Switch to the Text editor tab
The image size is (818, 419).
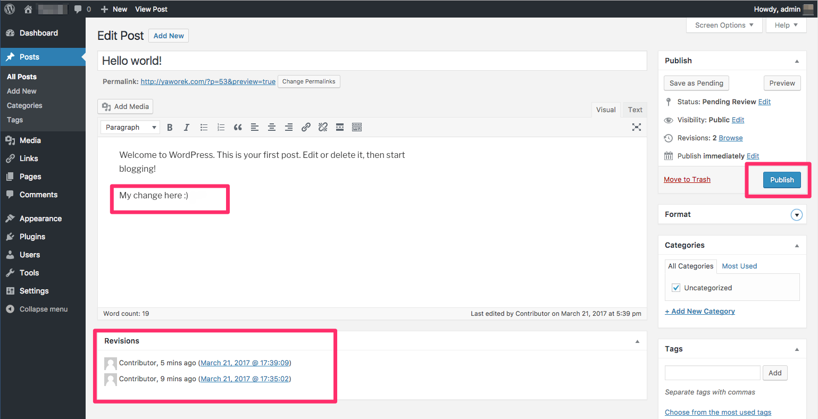pos(635,110)
